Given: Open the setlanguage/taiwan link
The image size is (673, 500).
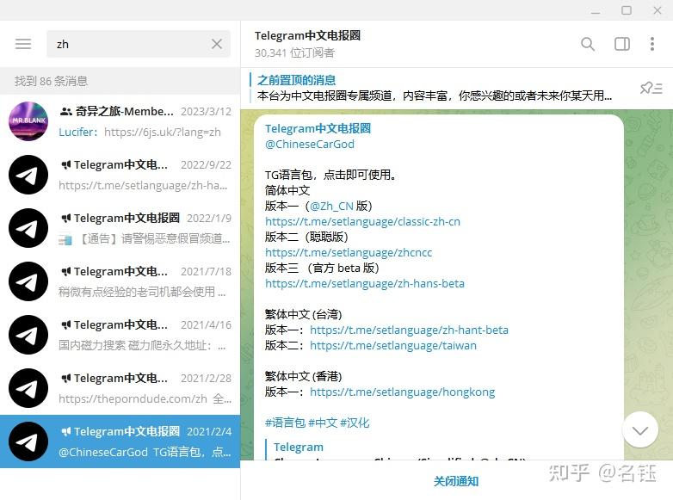Looking at the screenshot, I should (x=393, y=345).
